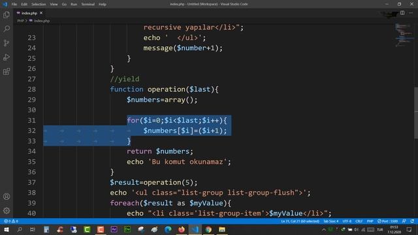Click line number 28 in gutter
Image resolution: width=418 pixels, height=235 pixels.
tap(31, 89)
